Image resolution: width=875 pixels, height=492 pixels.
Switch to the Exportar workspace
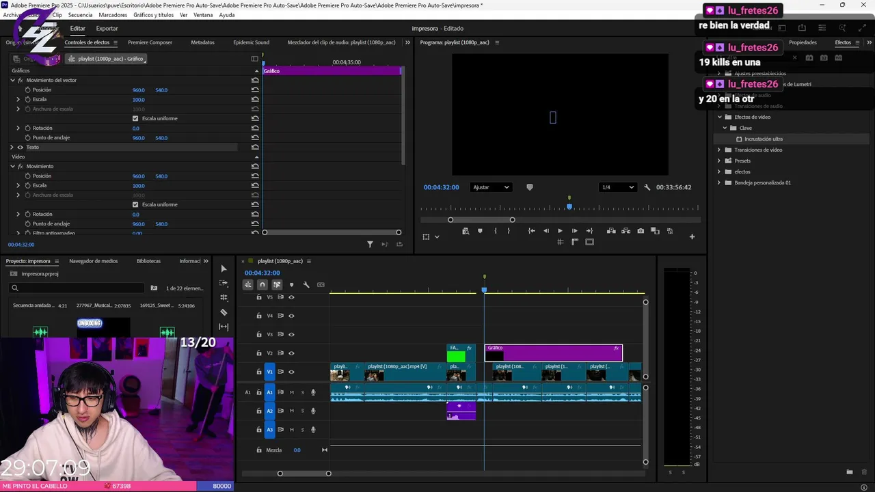pos(107,29)
